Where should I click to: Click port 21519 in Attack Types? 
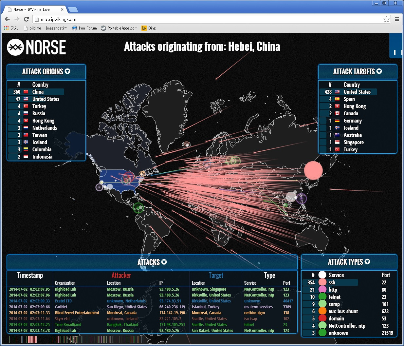387,333
